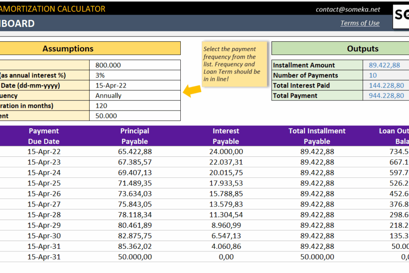Click the sticky note about payment frequency
The height and width of the screenshot is (273, 409).
click(235, 64)
